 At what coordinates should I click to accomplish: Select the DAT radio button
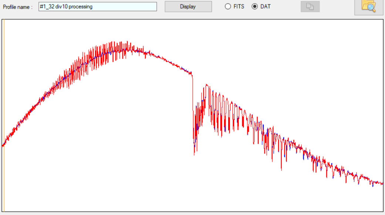pyautogui.click(x=254, y=7)
